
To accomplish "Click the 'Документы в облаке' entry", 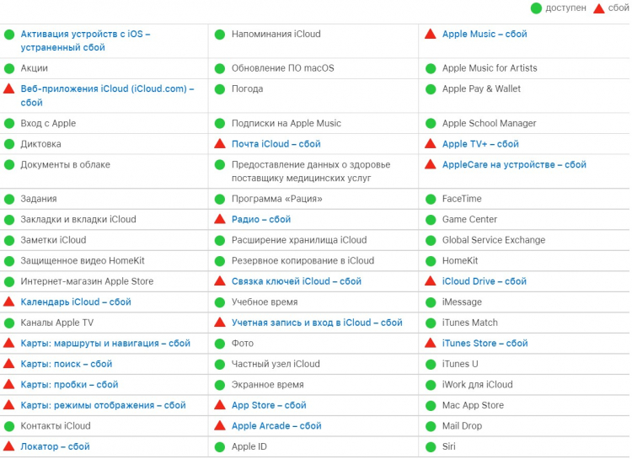I will [65, 164].
